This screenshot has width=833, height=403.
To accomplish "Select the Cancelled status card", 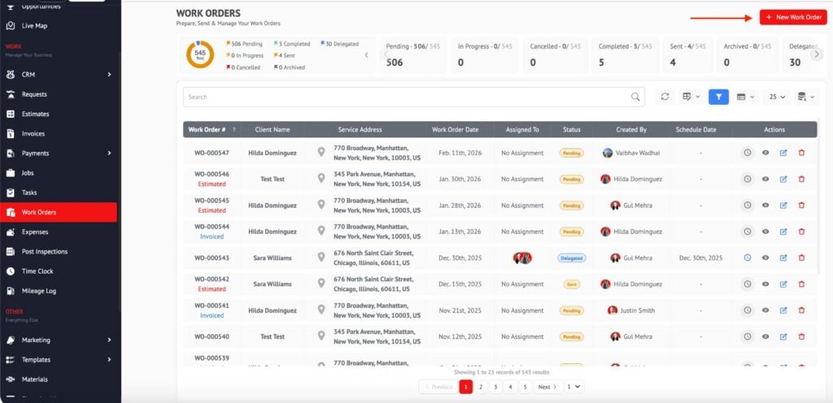I will coord(556,55).
